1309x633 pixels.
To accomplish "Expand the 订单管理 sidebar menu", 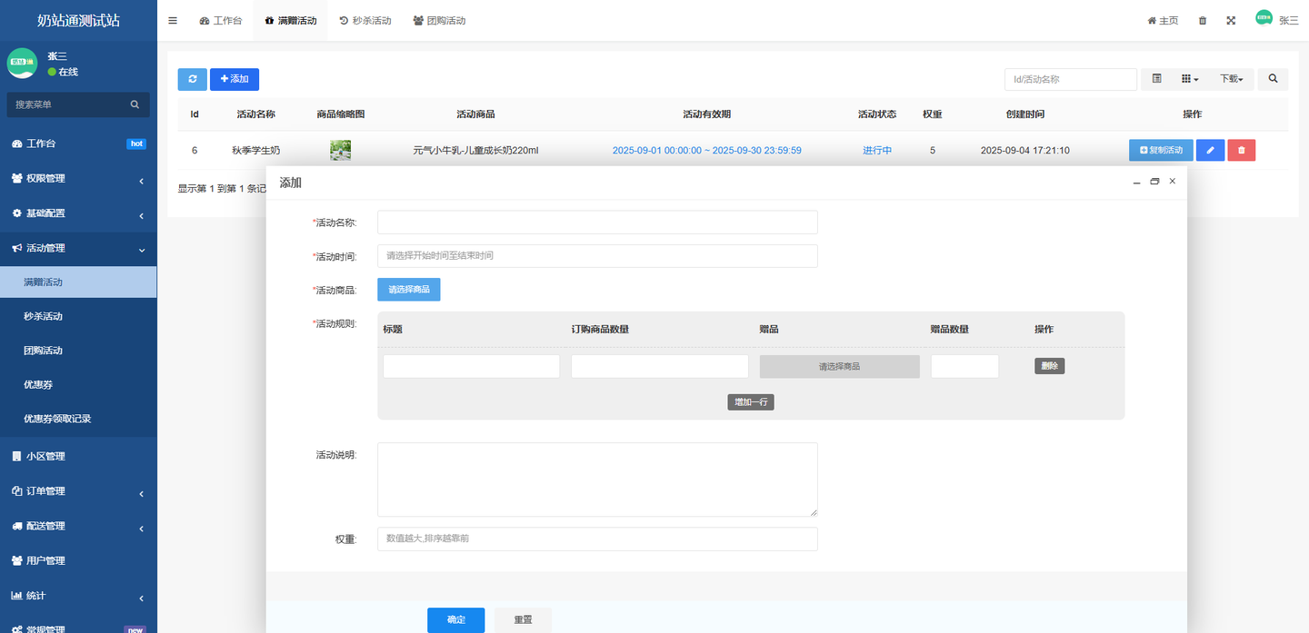I will point(78,491).
